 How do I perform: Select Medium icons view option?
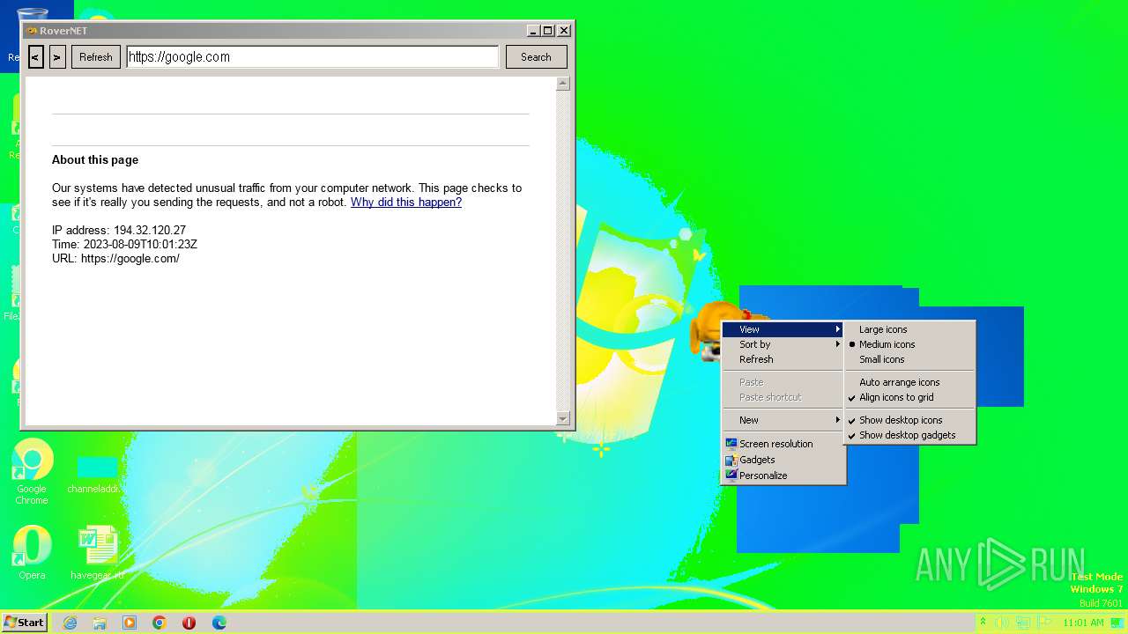(909, 344)
